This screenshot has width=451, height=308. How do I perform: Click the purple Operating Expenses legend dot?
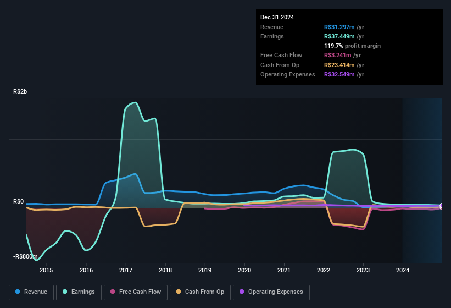point(242,292)
